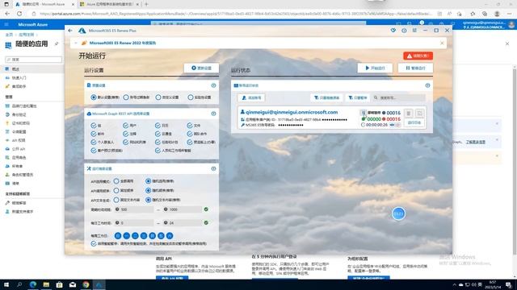Toggle the 文件 files API checkbox

click(x=190, y=126)
